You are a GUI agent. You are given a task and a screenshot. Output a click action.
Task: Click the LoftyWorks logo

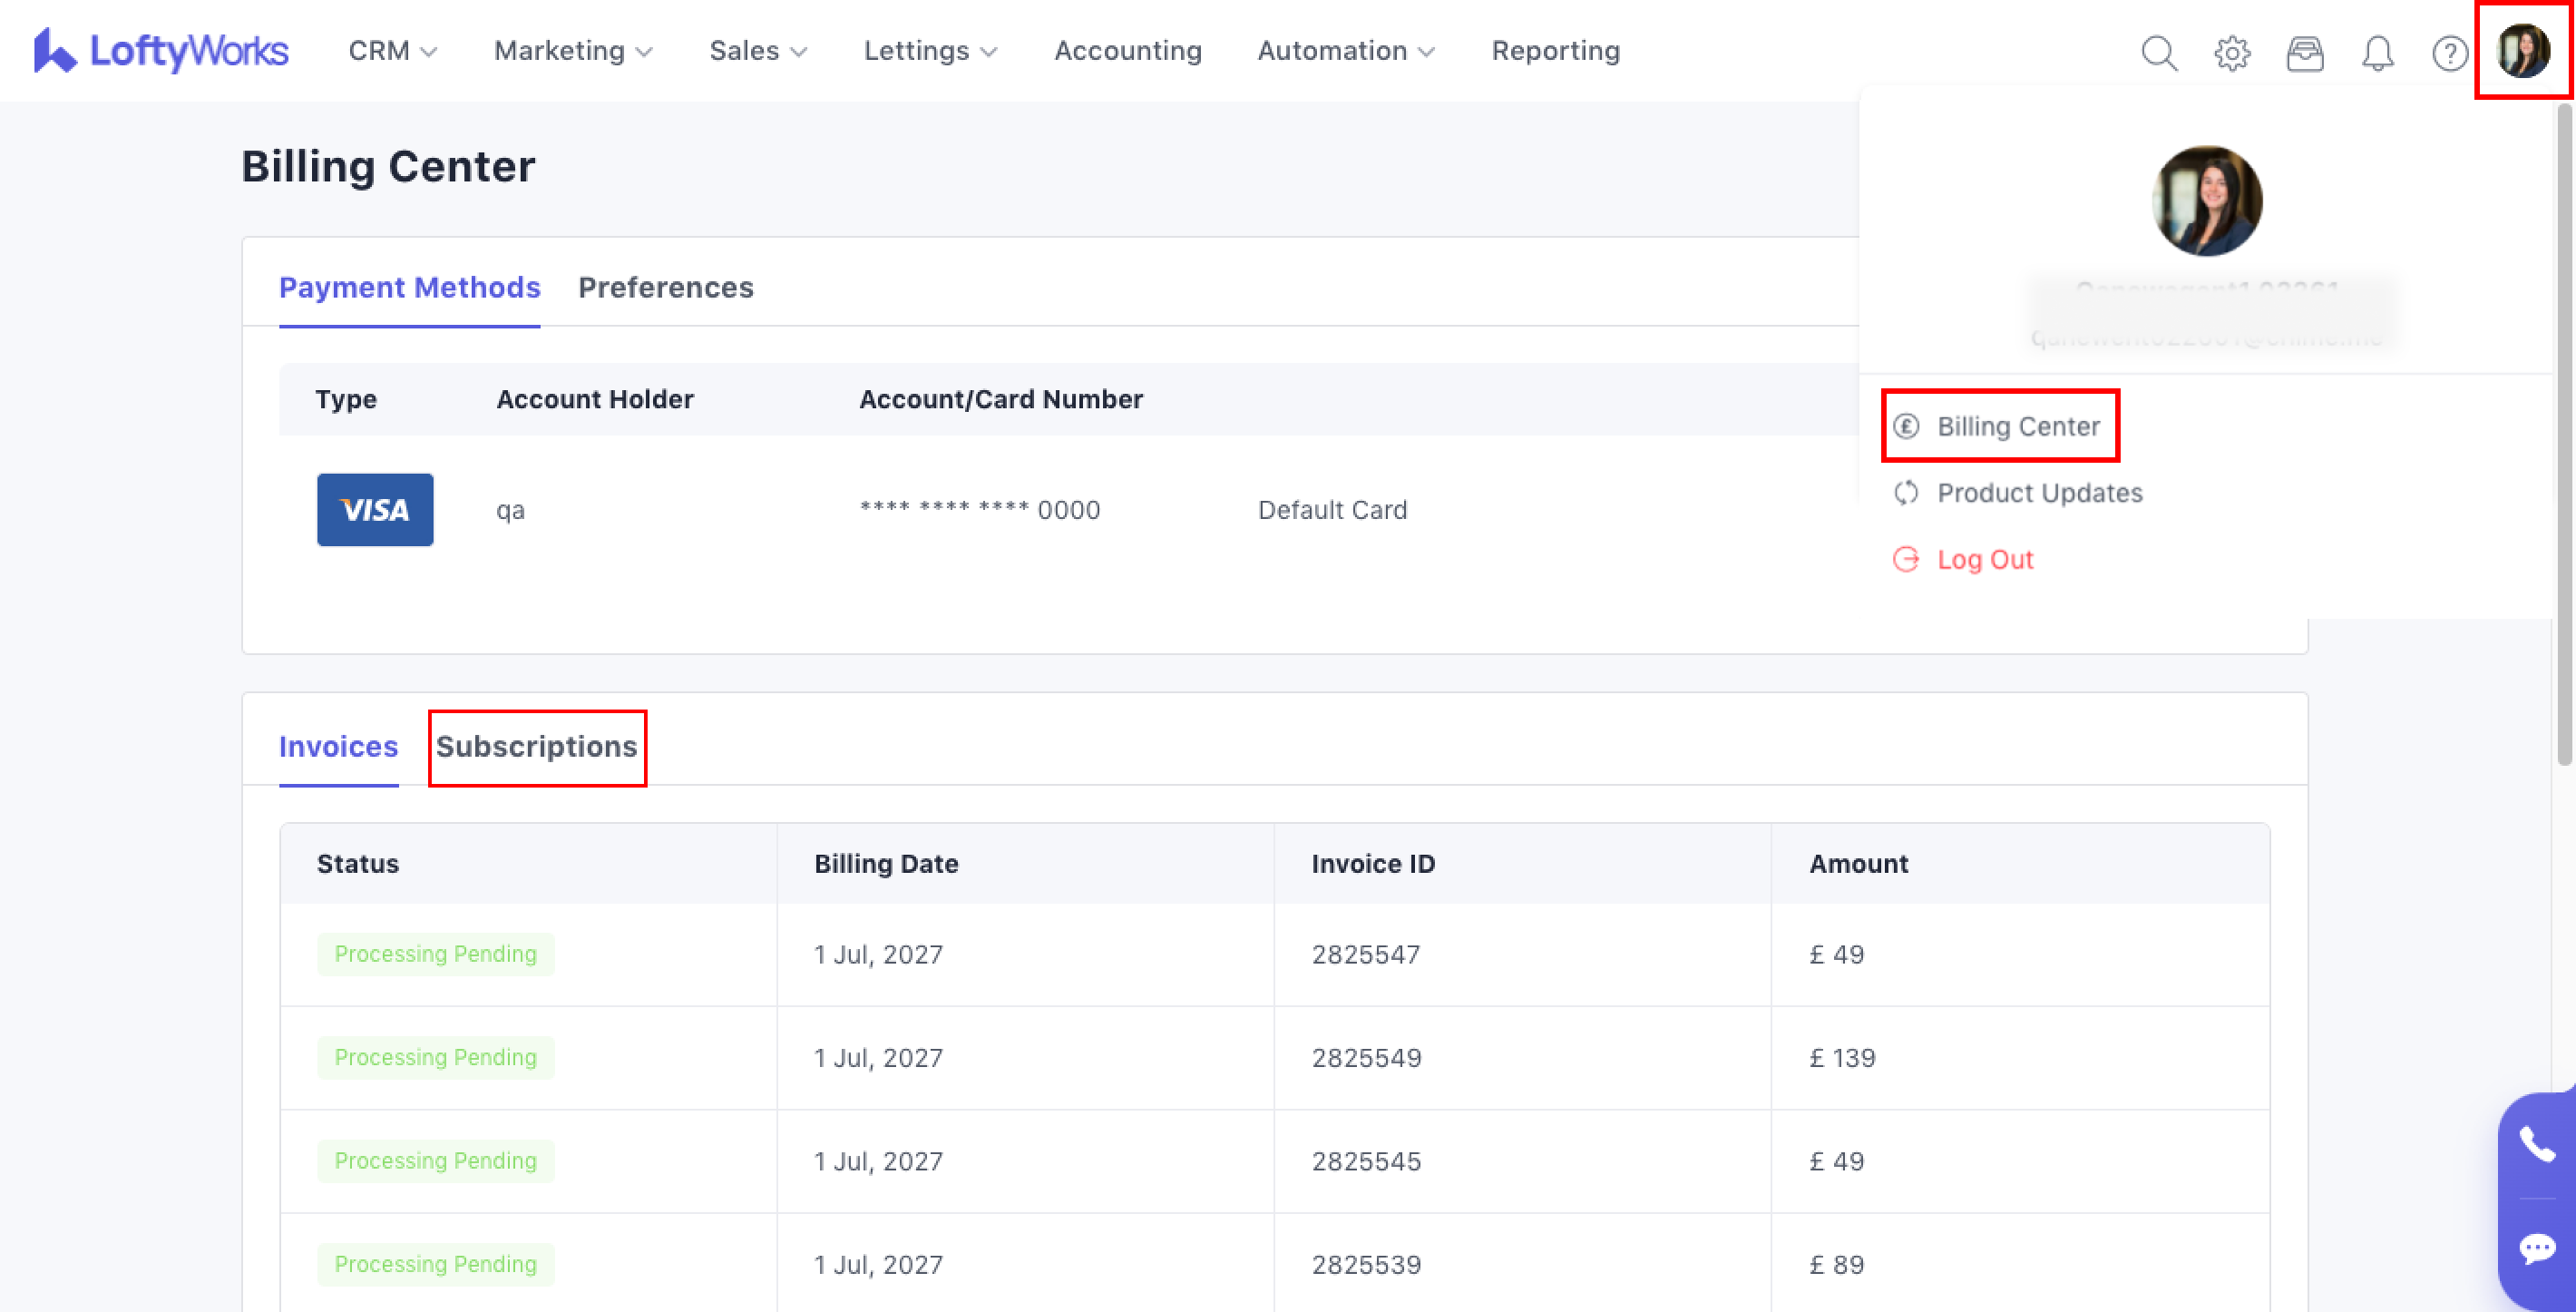pos(161,50)
